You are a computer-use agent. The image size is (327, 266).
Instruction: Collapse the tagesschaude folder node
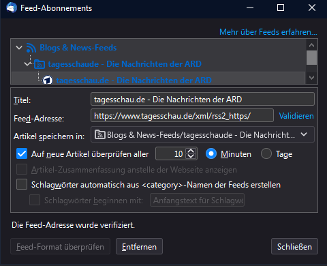click(x=27, y=64)
